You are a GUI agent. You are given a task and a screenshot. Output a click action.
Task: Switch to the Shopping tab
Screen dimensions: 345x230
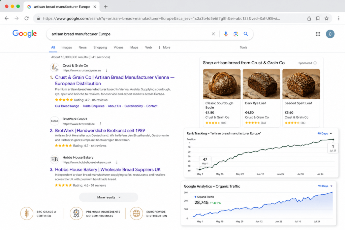click(x=100, y=47)
